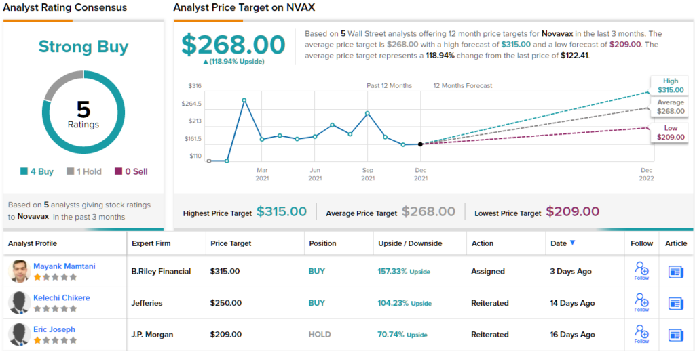The image size is (695, 351).
Task: Click the HOLD position for Eric Joseph
Action: click(320, 334)
